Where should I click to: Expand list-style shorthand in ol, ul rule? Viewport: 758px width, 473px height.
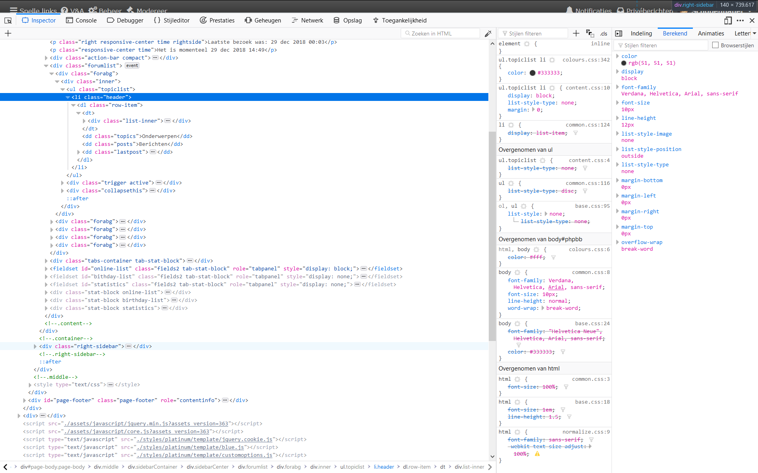point(546,214)
